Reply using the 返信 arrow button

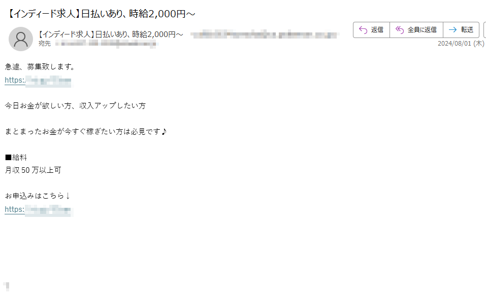[371, 30]
